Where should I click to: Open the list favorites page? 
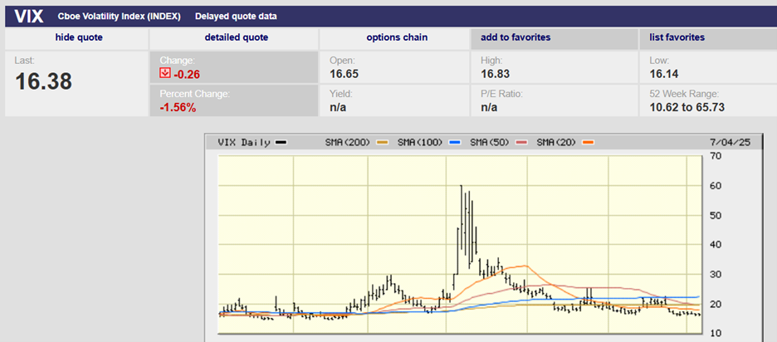coord(677,37)
